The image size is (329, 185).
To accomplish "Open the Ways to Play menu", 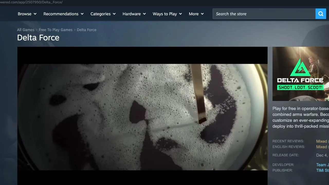I will click(x=167, y=14).
